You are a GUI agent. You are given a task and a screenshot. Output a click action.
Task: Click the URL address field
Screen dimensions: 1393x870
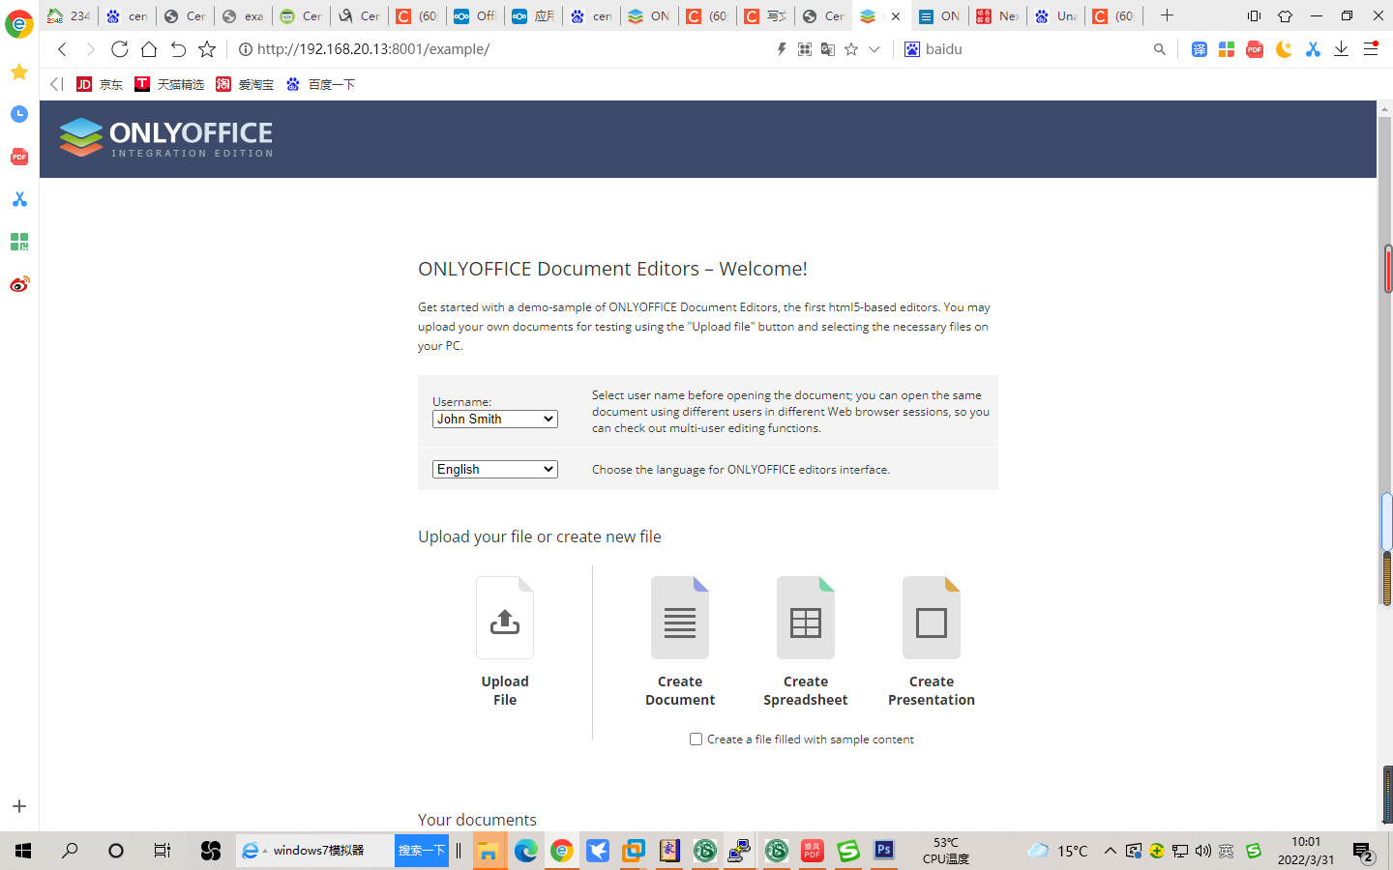pyautogui.click(x=503, y=49)
